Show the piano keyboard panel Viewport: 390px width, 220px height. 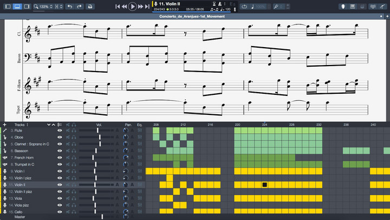[353, 7]
